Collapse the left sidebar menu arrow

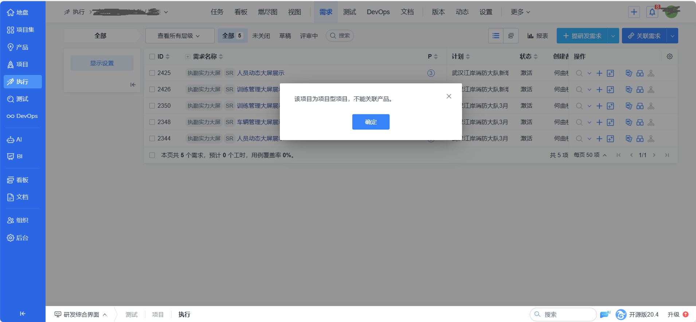(x=23, y=313)
